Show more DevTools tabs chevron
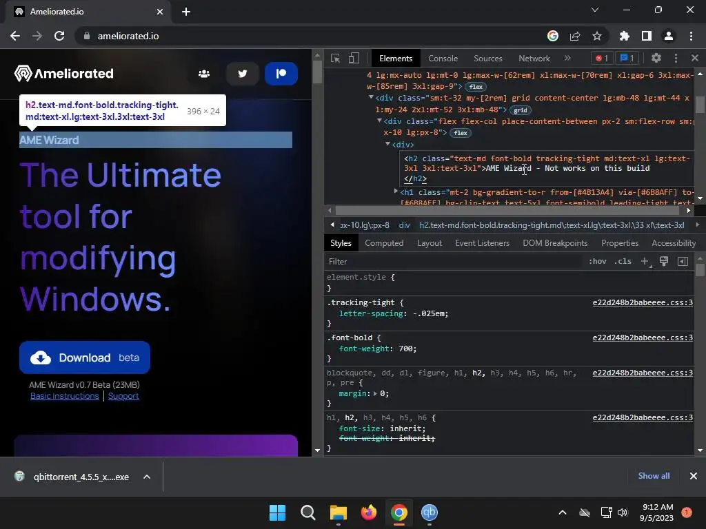 pos(567,58)
